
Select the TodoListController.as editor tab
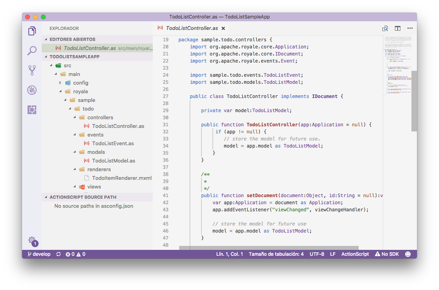point(192,28)
